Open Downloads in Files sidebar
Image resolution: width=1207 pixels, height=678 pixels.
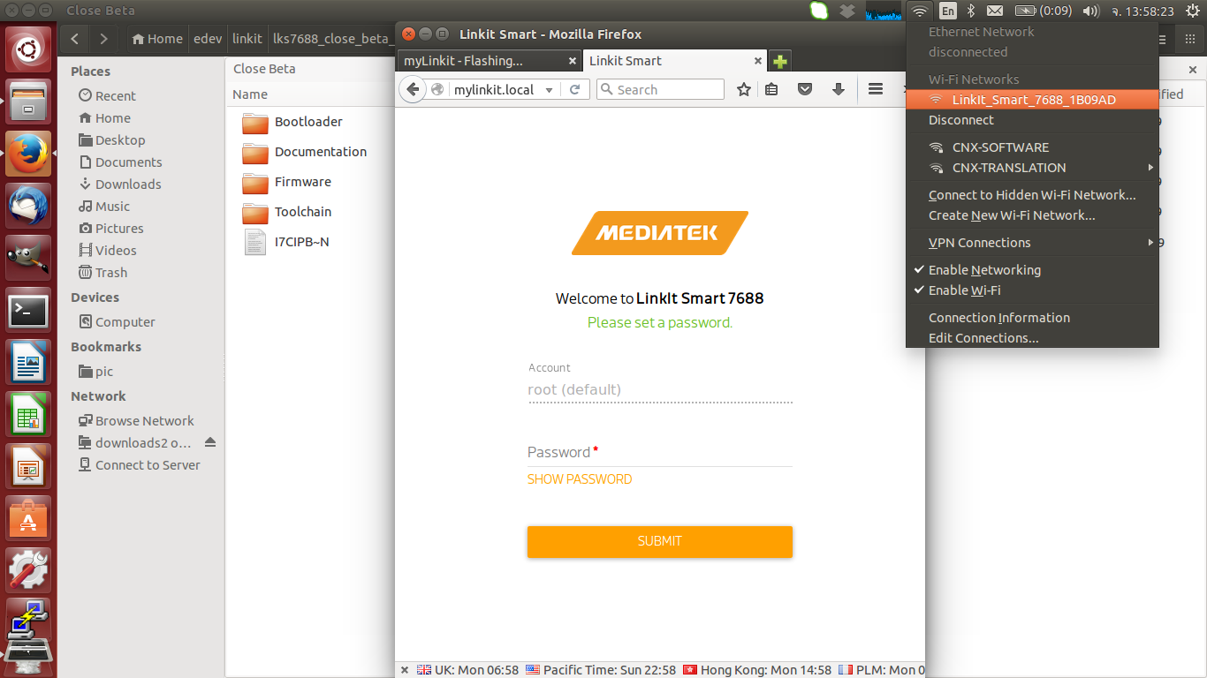[120, 184]
